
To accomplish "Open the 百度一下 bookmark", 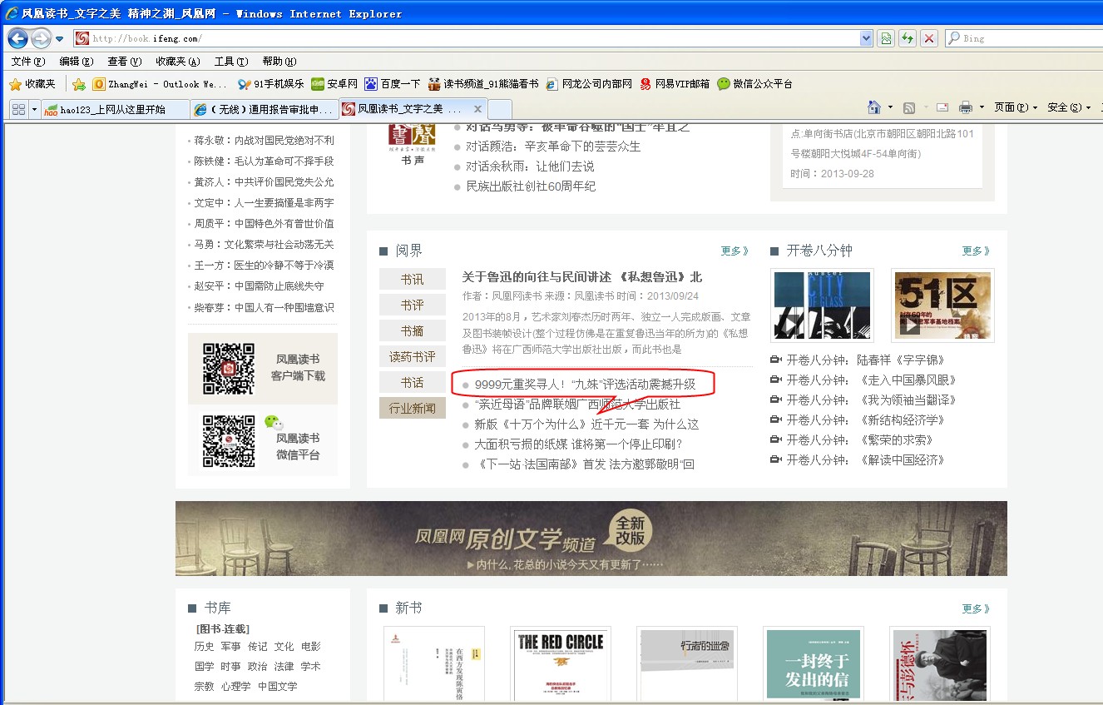I will point(393,84).
